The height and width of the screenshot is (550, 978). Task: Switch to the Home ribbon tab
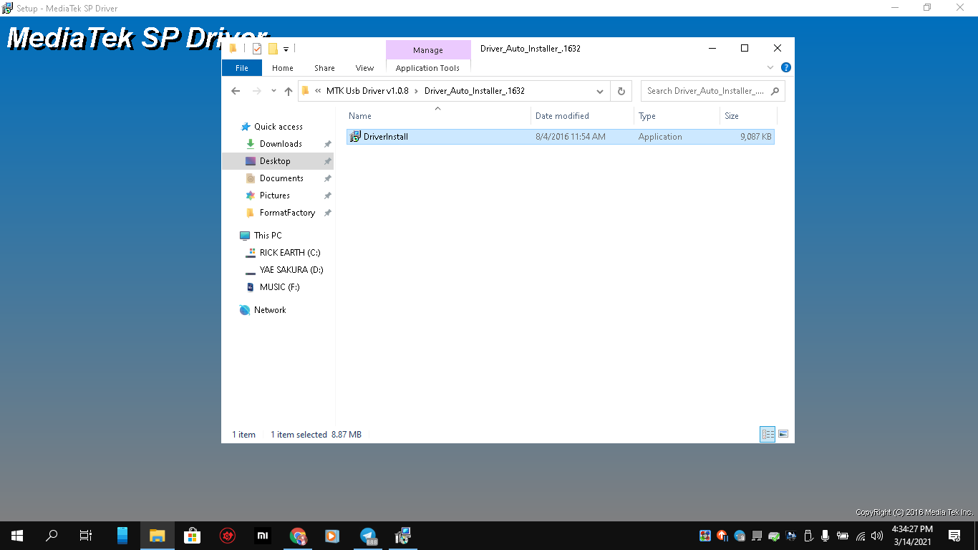[x=283, y=68]
